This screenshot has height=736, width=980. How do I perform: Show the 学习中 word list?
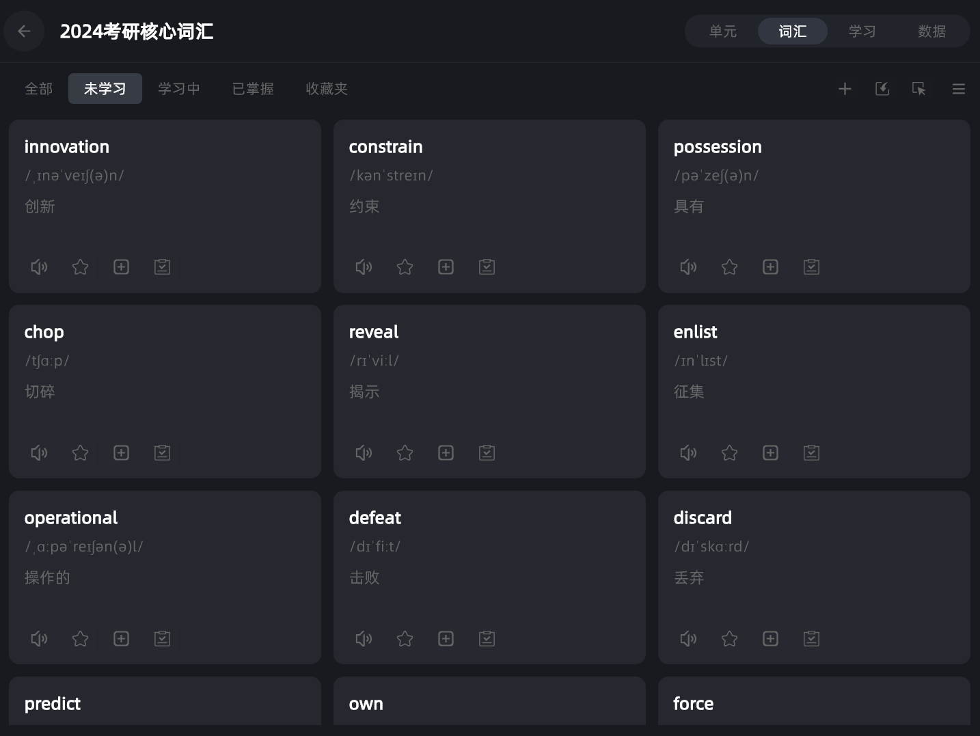pyautogui.click(x=179, y=89)
